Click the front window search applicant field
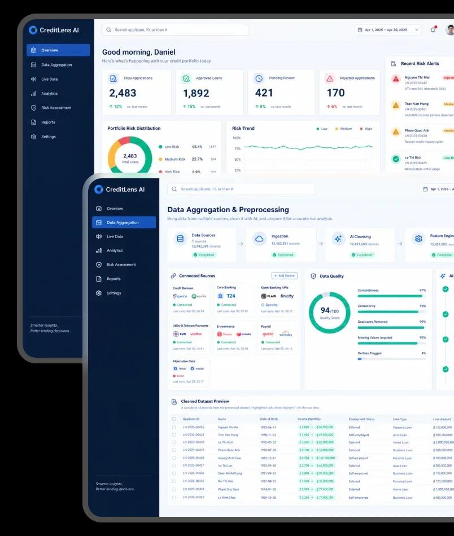Viewport: 454px width, 536px height. (x=241, y=189)
